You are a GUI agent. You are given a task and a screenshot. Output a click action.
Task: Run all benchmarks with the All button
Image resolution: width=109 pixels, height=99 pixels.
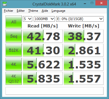[x=14, y=22]
